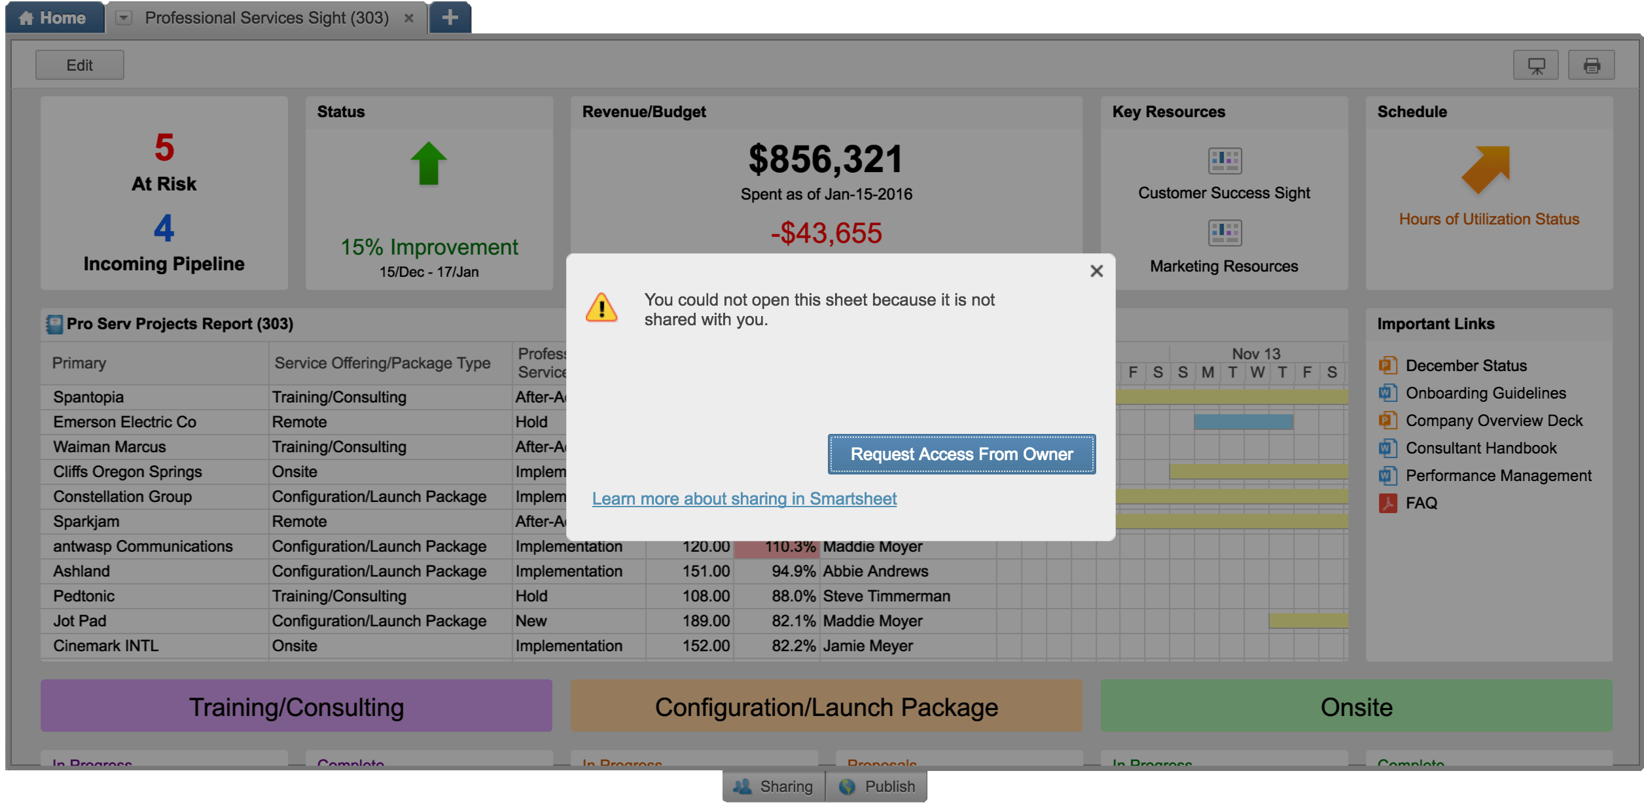Click the printer icon

tap(1591, 65)
